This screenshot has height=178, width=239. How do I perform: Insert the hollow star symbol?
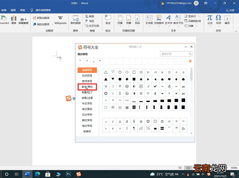click(141, 72)
